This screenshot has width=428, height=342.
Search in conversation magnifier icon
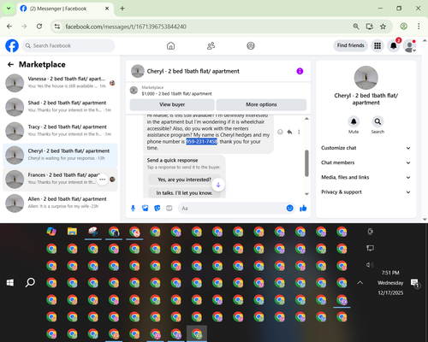click(377, 121)
